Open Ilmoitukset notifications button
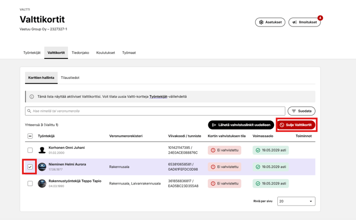The width and height of the screenshot is (356, 221). [x=304, y=22]
